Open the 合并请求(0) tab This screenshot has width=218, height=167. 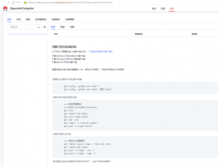click(x=41, y=19)
